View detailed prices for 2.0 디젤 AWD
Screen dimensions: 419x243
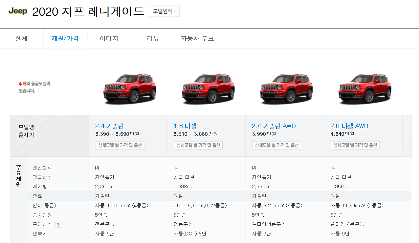point(355,145)
